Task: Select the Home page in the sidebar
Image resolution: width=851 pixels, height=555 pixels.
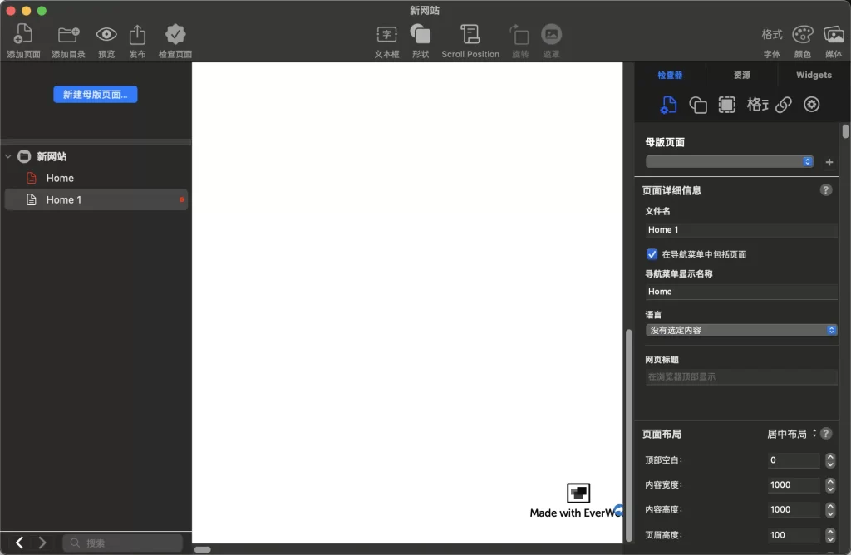Action: [x=96, y=178]
